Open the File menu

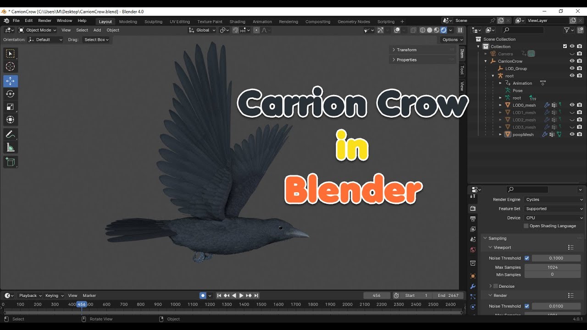16,21
